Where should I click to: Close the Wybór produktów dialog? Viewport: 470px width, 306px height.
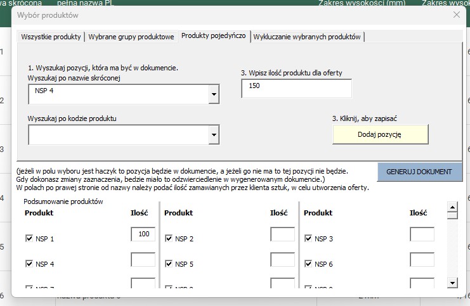pos(456,14)
